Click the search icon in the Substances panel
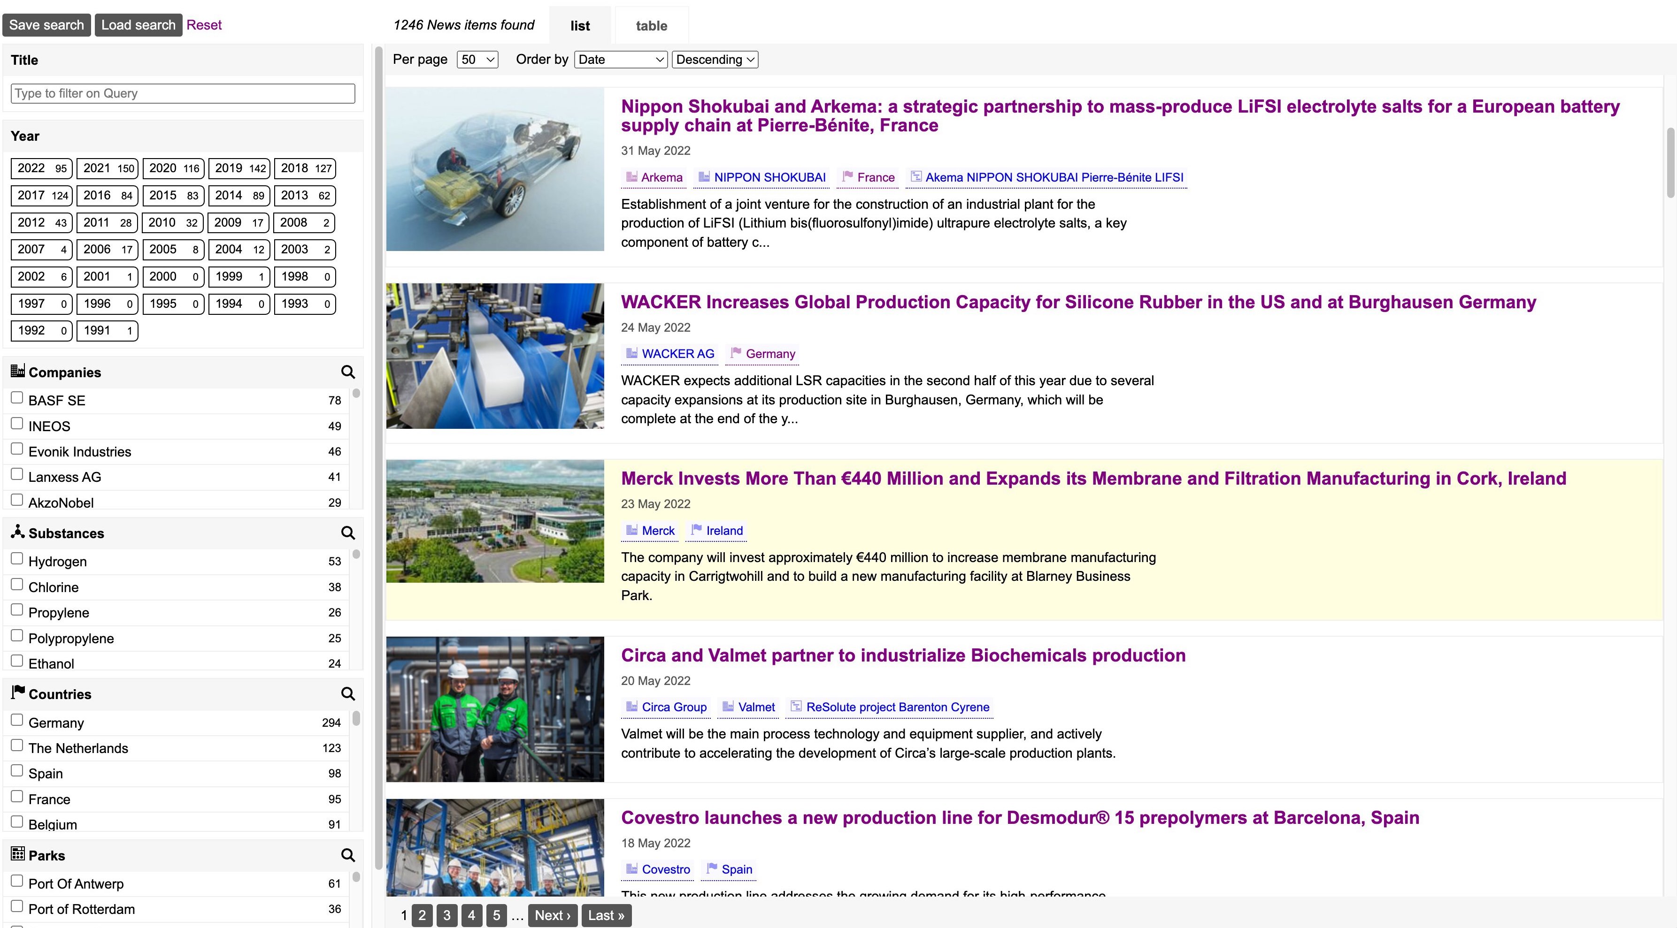The image size is (1677, 928). 347,532
